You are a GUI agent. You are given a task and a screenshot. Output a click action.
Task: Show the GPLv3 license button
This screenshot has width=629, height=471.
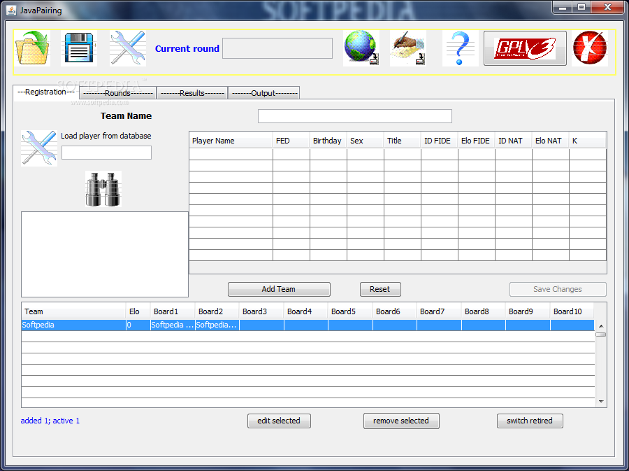point(525,48)
